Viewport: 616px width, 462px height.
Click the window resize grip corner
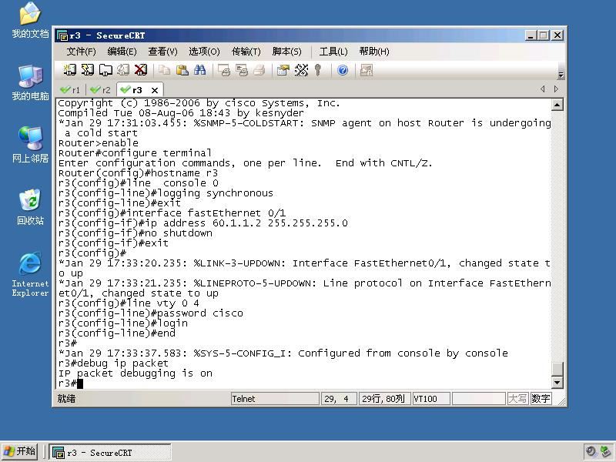(x=561, y=401)
